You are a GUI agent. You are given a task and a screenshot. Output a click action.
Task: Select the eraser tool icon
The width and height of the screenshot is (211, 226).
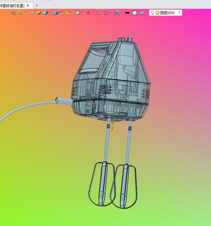[x=31, y=13]
